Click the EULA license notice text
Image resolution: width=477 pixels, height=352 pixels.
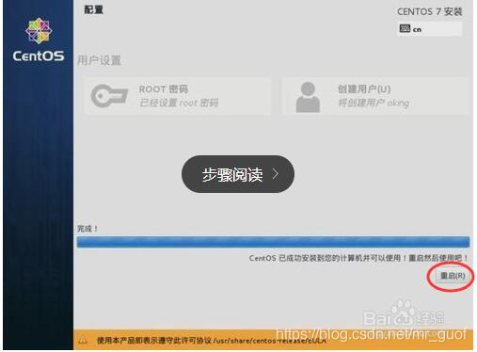coord(212,341)
